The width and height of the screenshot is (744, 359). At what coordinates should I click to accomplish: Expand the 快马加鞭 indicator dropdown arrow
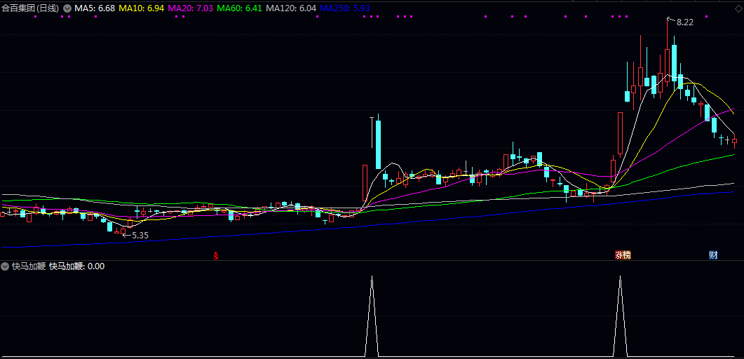tap(6, 266)
